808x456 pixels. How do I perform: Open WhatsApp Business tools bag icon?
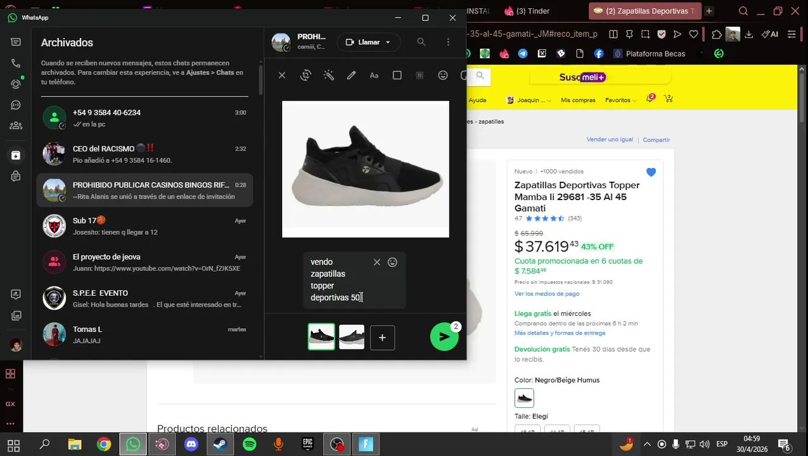click(16, 176)
